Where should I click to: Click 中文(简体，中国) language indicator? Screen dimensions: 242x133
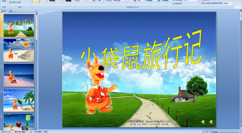coord(41,132)
